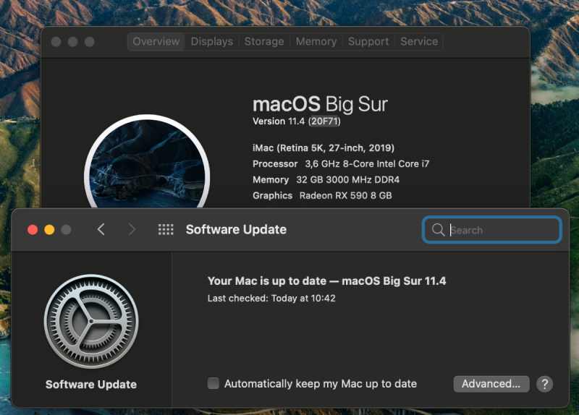Viewport: 579px width, 415px height.
Task: Open the Storage tab in About This Mac
Action: (264, 41)
